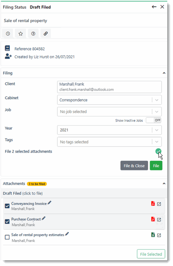Open the Year dropdown showing 2021
The image size is (173, 266).
click(x=109, y=130)
